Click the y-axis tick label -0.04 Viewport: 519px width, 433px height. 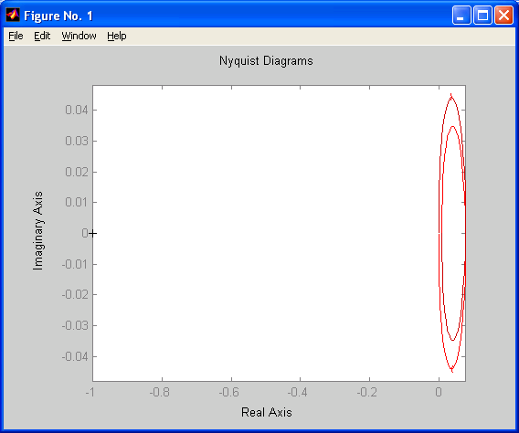[75, 356]
